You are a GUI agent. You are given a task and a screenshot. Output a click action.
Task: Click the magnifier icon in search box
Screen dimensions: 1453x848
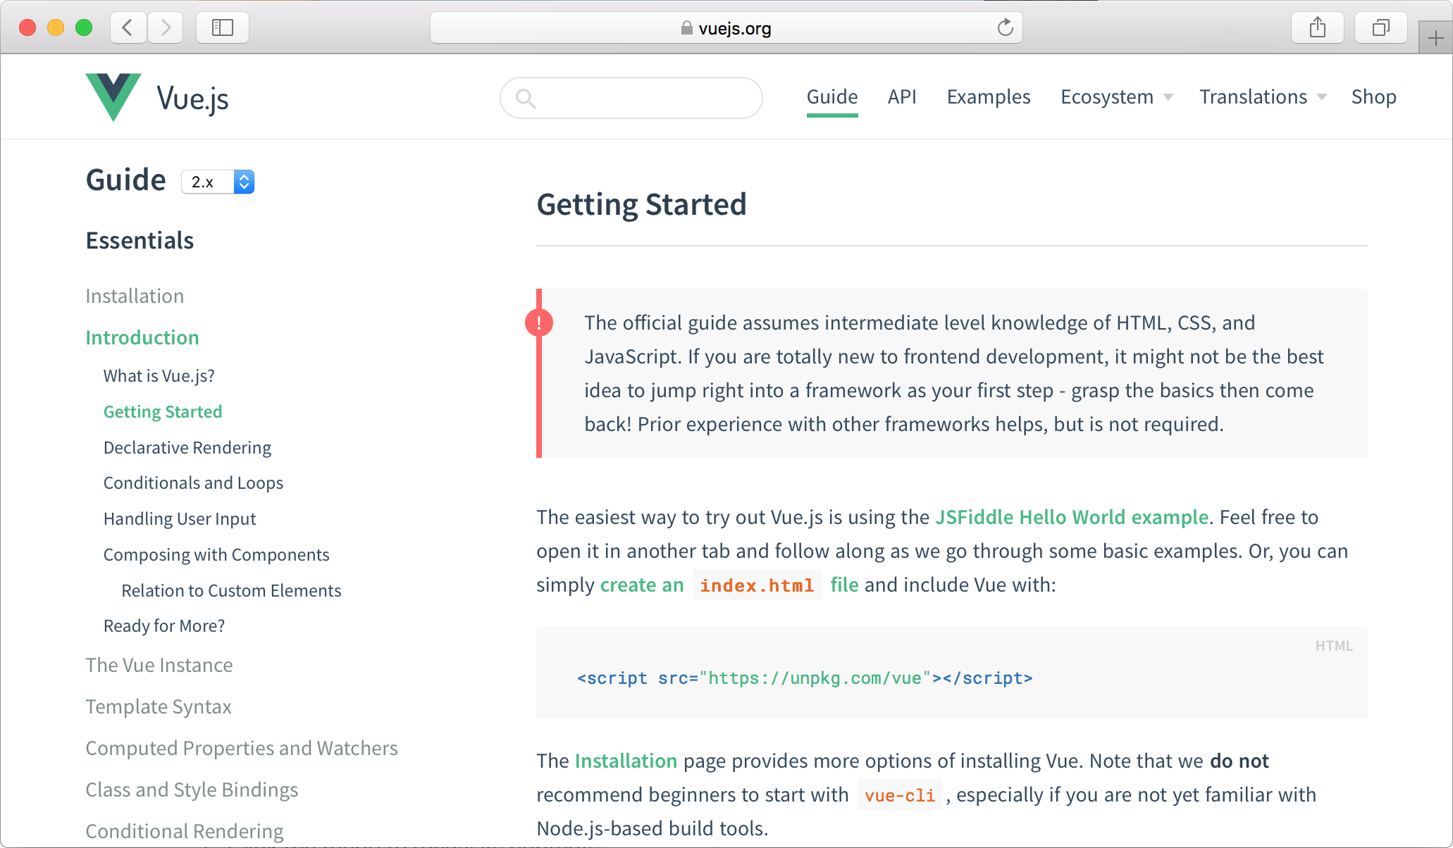[526, 98]
